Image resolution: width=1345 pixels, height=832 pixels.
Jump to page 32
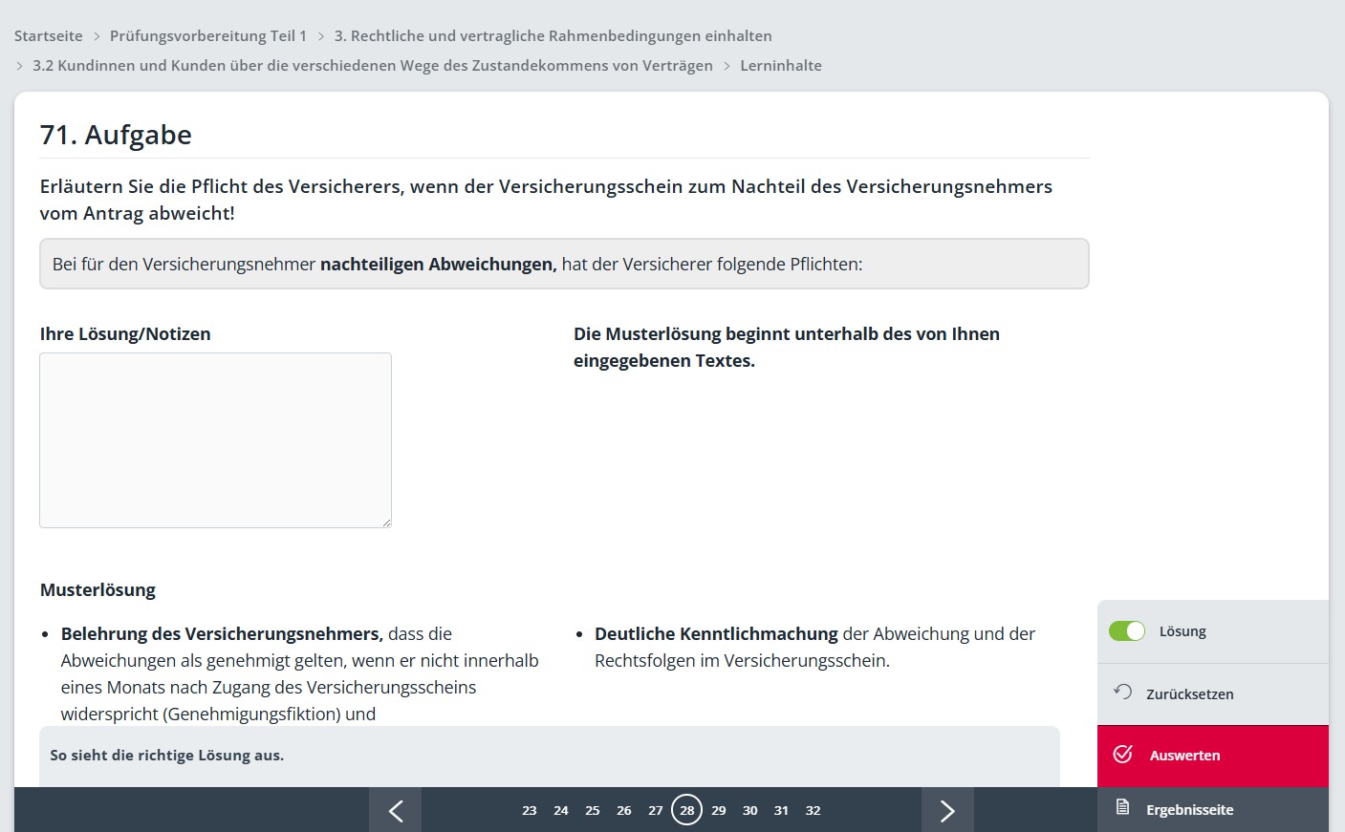[814, 810]
